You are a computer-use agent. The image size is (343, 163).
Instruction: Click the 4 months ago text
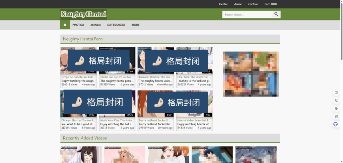tap(165, 85)
